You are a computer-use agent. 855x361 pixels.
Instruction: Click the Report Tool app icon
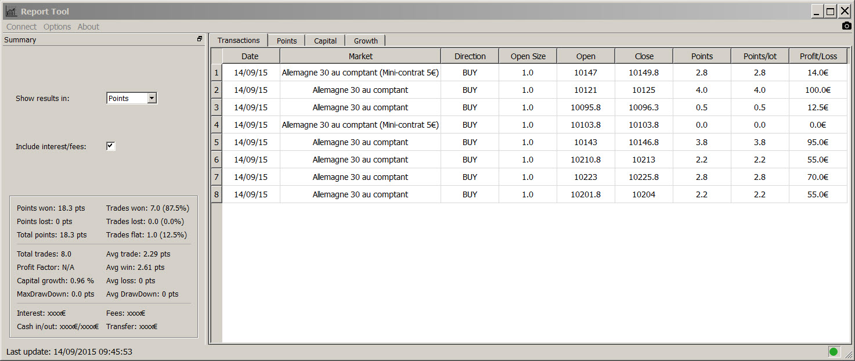(11, 12)
